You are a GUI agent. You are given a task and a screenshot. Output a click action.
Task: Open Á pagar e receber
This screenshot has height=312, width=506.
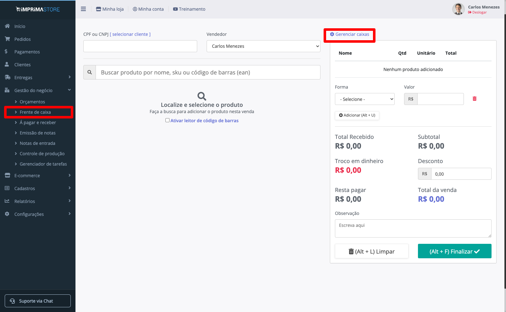(x=37, y=123)
